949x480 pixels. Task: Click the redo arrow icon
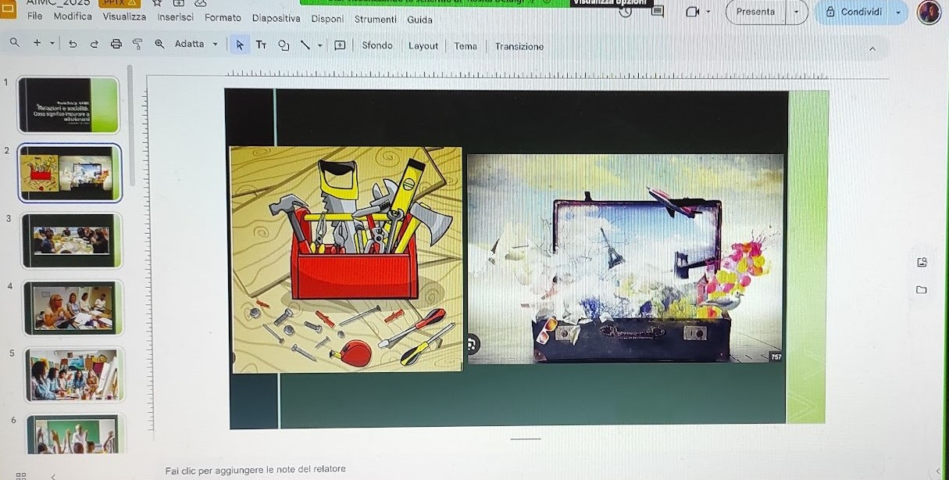[x=95, y=45]
